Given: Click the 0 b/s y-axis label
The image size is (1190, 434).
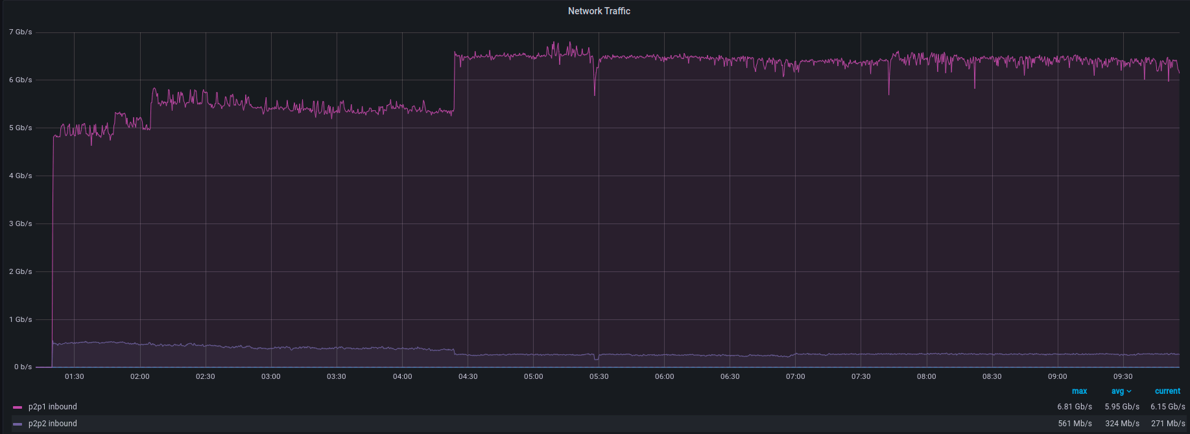Looking at the screenshot, I should 22,367.
